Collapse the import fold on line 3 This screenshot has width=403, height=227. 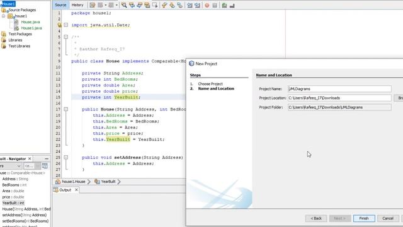pyautogui.click(x=66, y=25)
